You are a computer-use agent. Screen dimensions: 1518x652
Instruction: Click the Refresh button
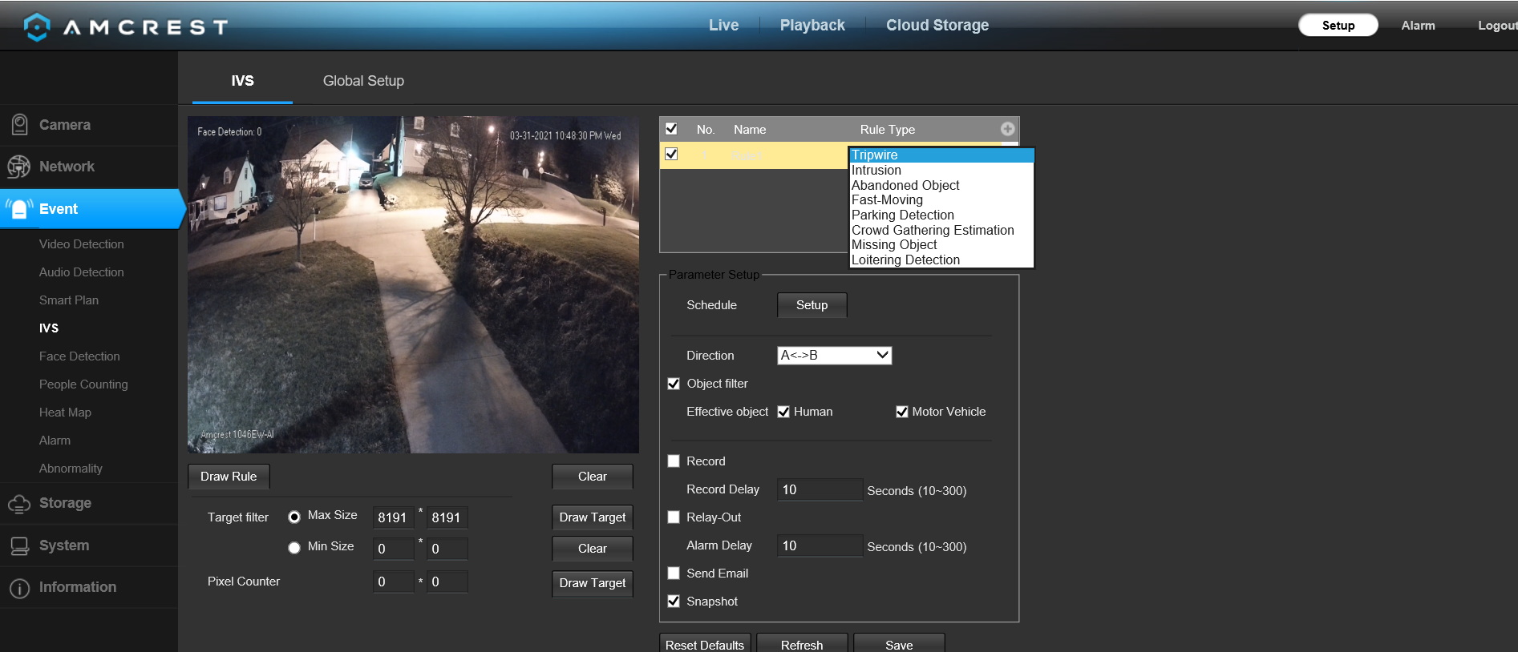pos(802,643)
